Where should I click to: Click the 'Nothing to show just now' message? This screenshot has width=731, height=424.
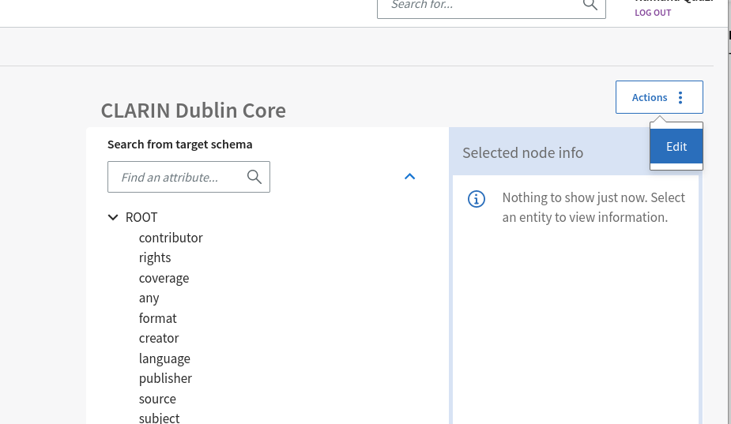[x=593, y=208]
